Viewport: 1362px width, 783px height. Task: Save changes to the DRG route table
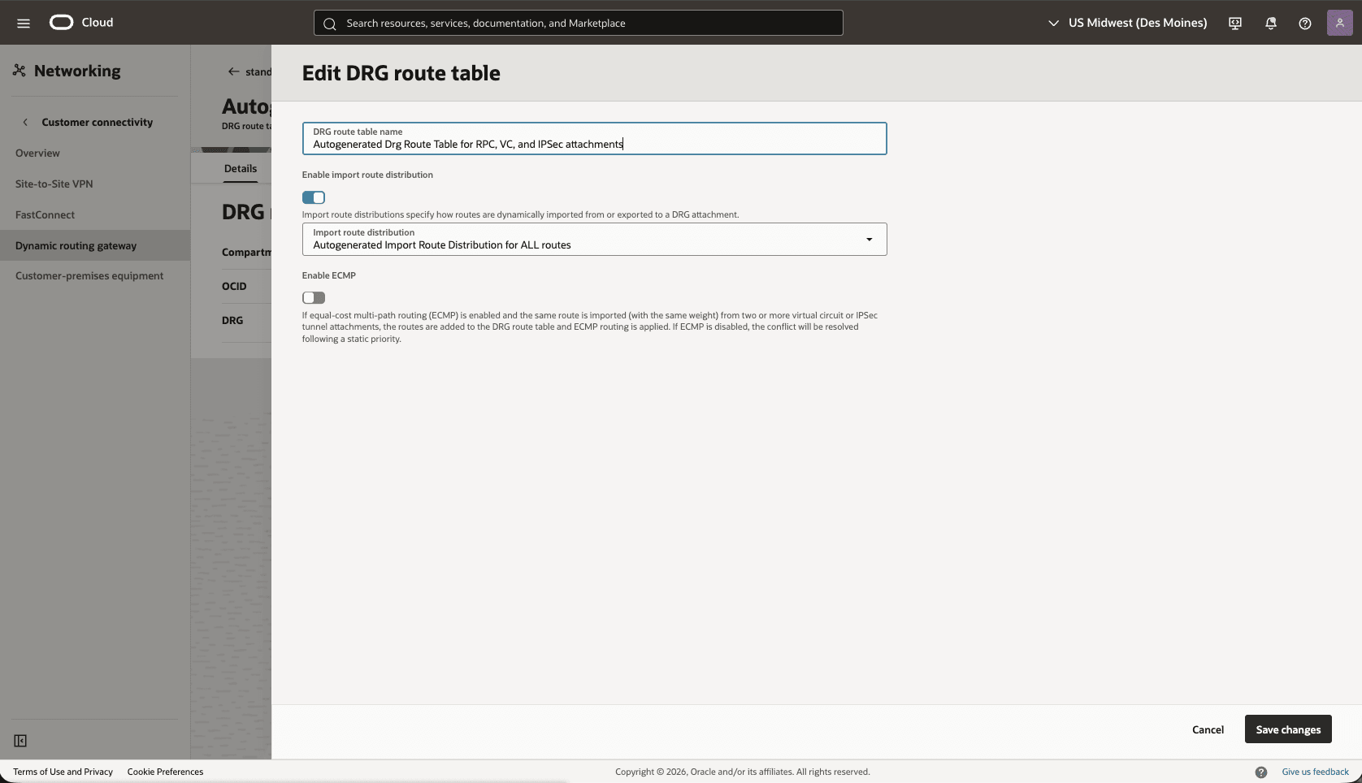pos(1287,729)
